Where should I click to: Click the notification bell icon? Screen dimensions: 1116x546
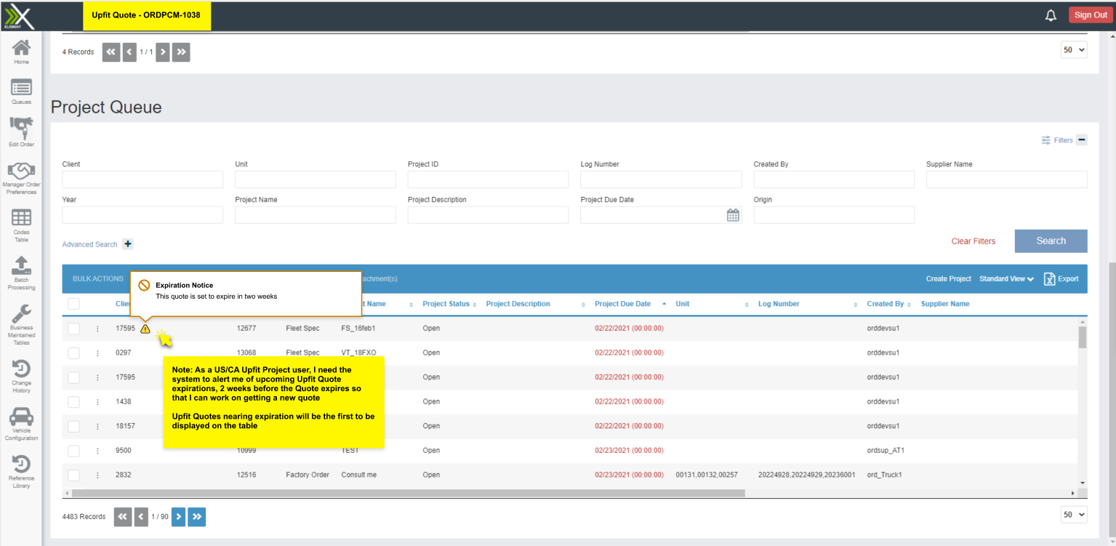point(1051,15)
